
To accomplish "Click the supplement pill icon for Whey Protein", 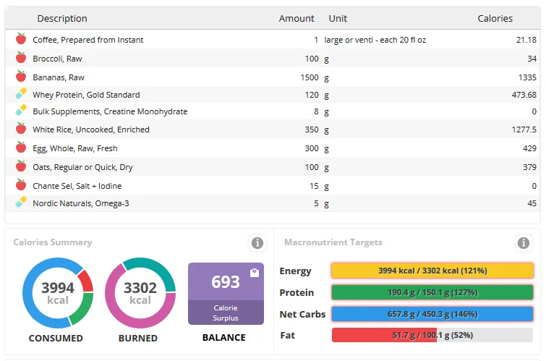I will coord(21,94).
